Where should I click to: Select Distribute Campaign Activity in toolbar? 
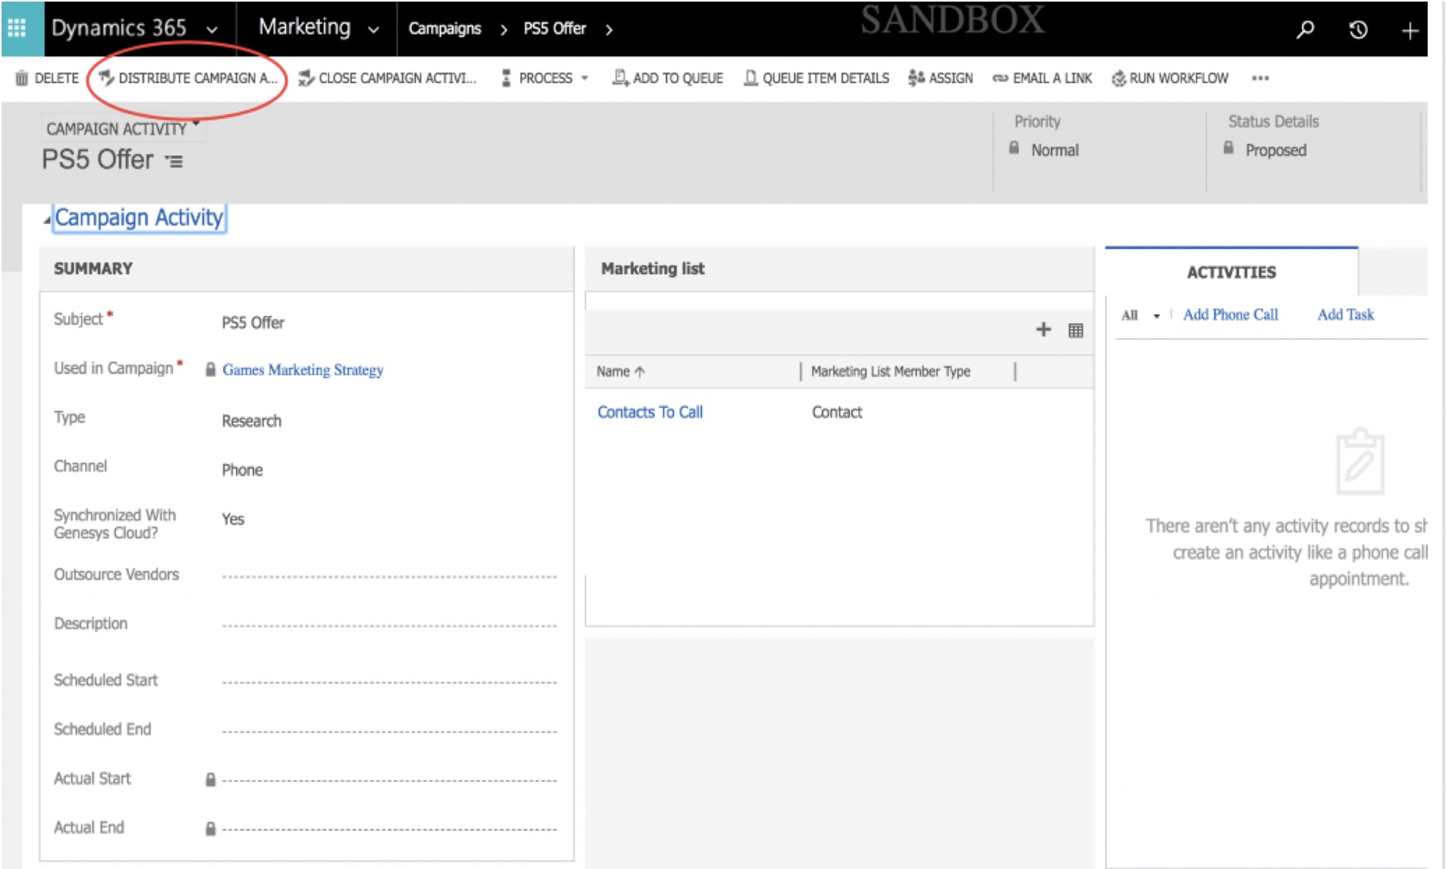[x=189, y=78]
